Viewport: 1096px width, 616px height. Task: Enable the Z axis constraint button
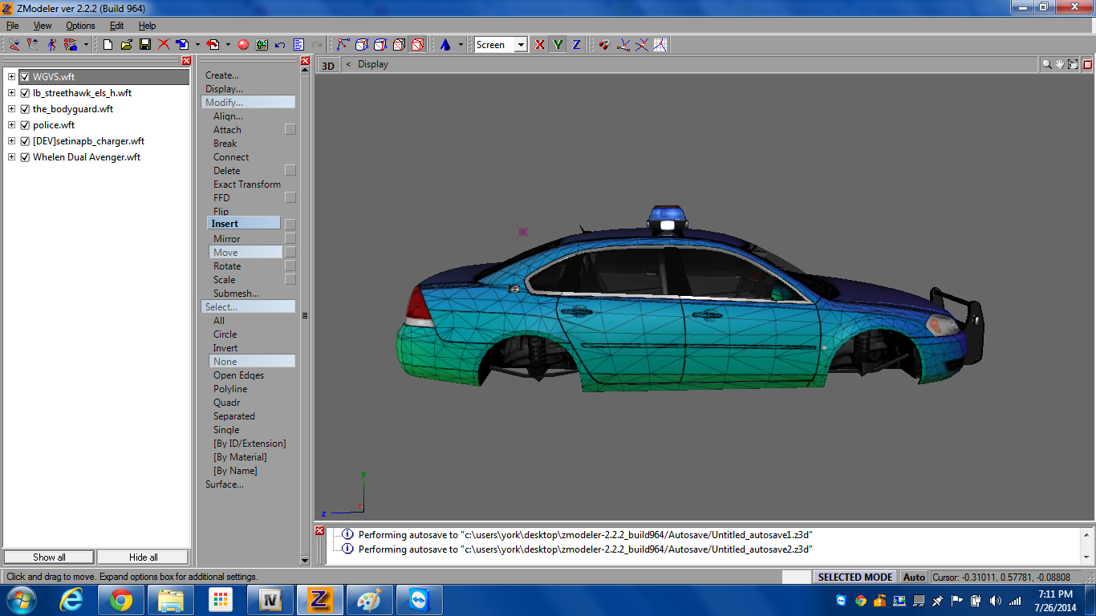575,45
